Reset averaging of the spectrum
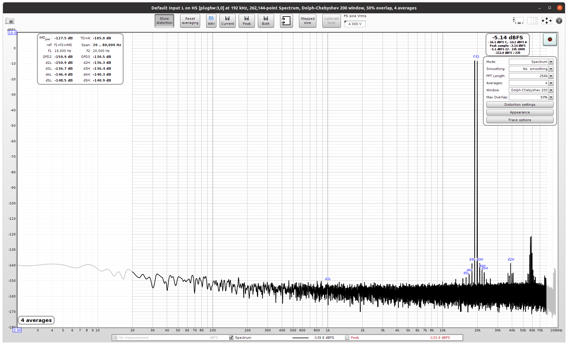The image size is (568, 345). tap(190, 21)
